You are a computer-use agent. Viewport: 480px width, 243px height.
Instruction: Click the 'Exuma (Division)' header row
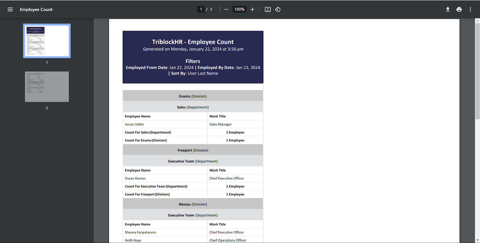click(193, 96)
